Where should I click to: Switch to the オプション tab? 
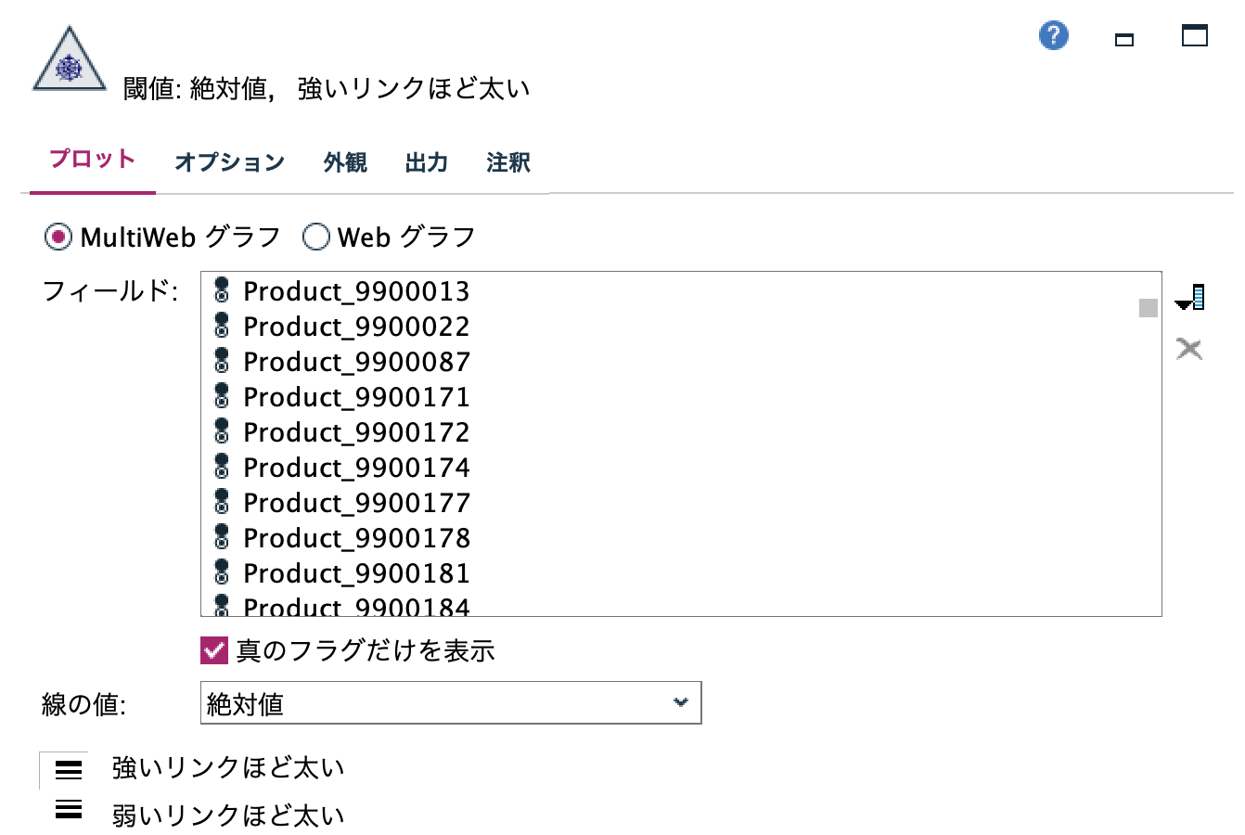pyautogui.click(x=229, y=162)
